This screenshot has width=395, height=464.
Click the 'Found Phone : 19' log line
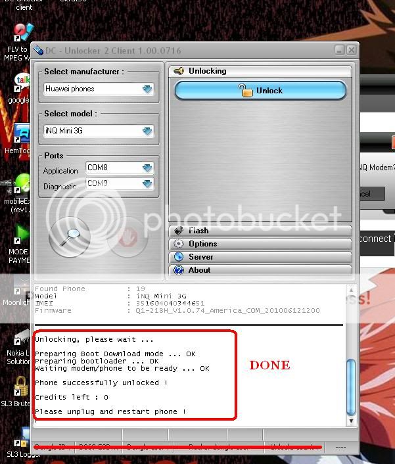(90, 289)
